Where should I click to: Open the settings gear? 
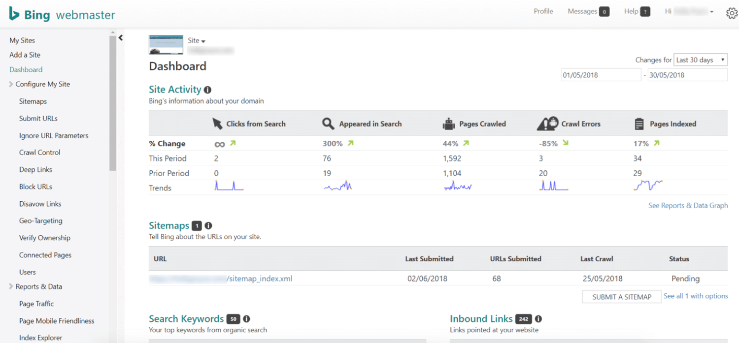coord(732,13)
